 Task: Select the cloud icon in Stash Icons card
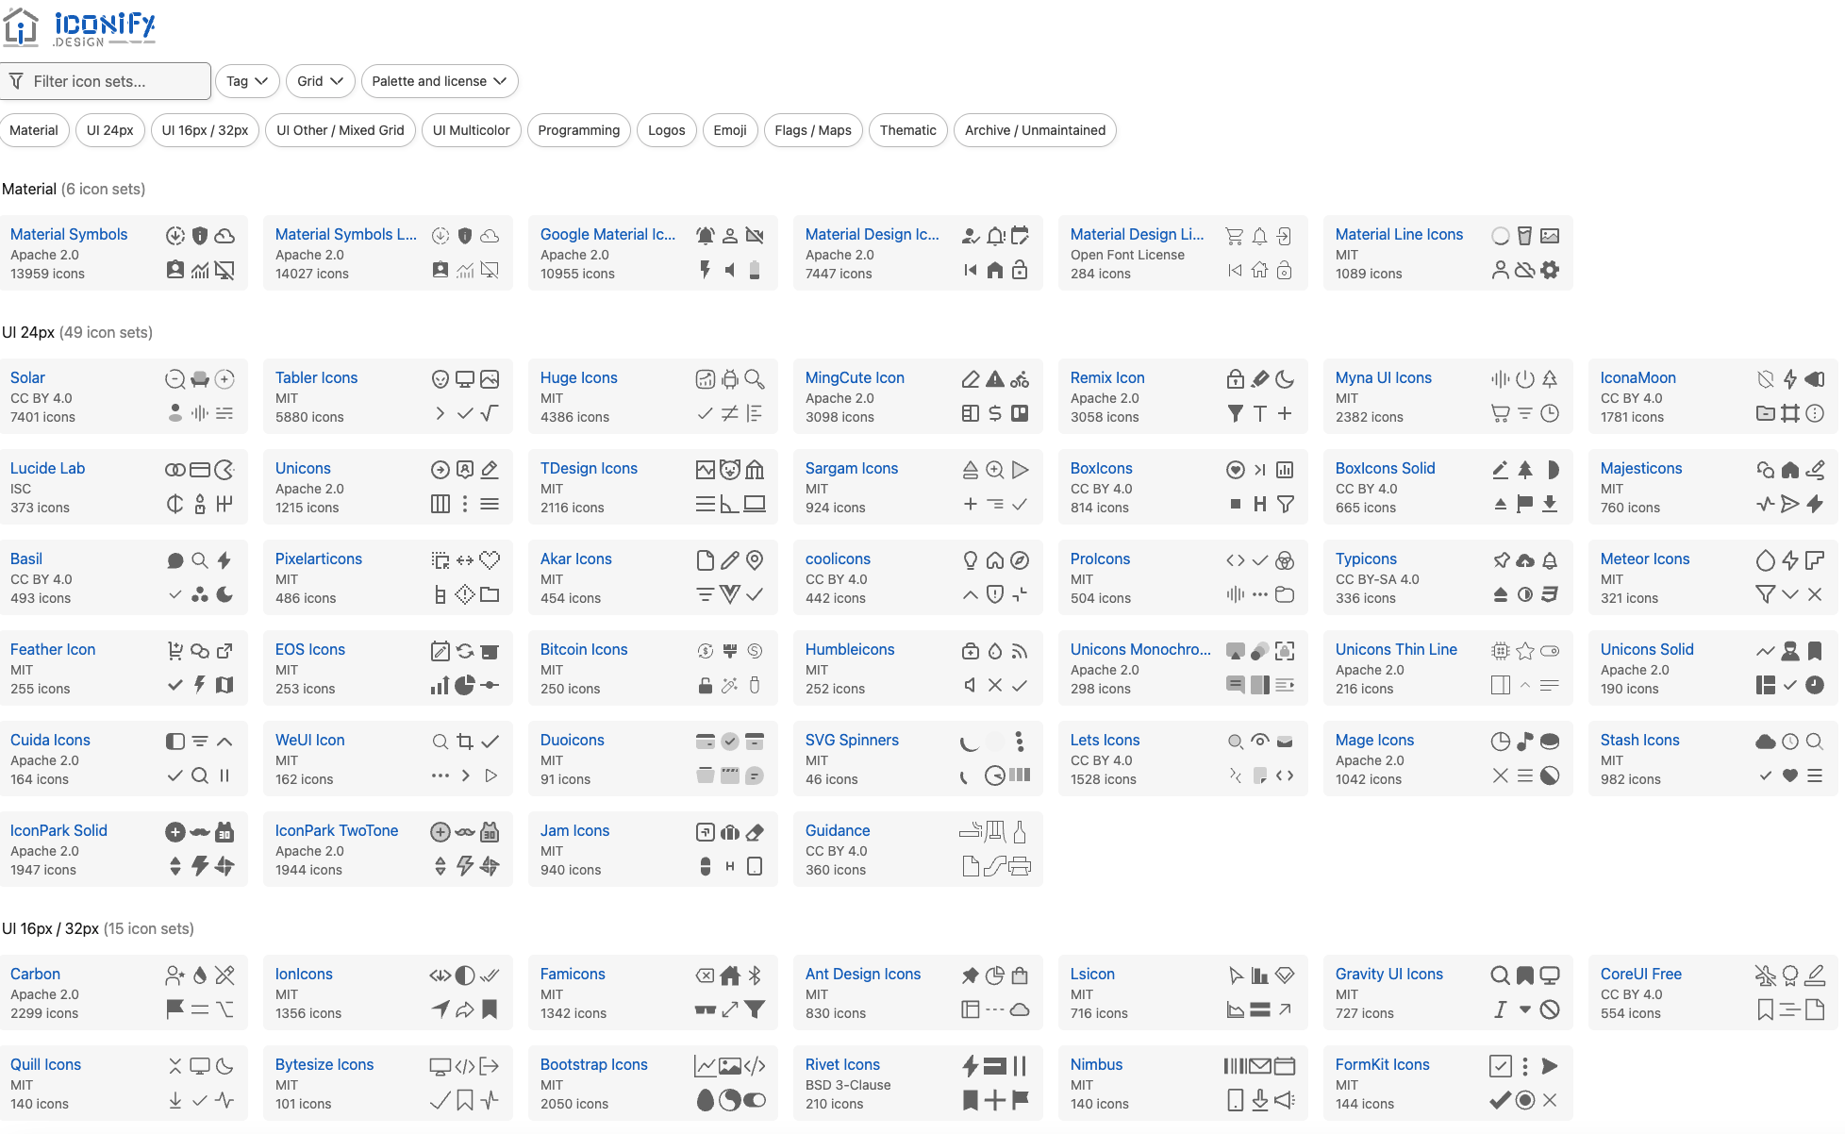coord(1766,742)
